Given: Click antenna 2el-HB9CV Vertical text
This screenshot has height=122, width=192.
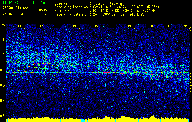Looking at the screenshot, I should 119,14.
